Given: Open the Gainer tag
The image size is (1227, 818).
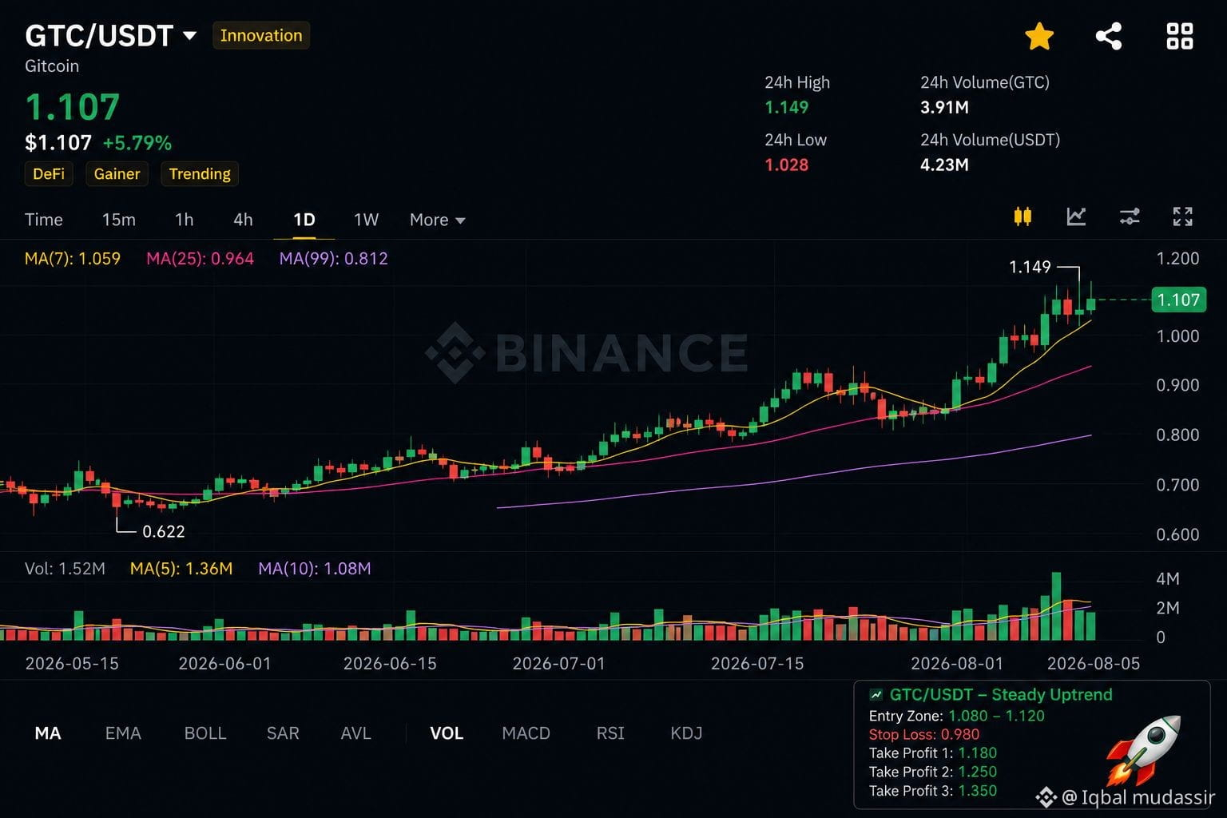Looking at the screenshot, I should 117,174.
